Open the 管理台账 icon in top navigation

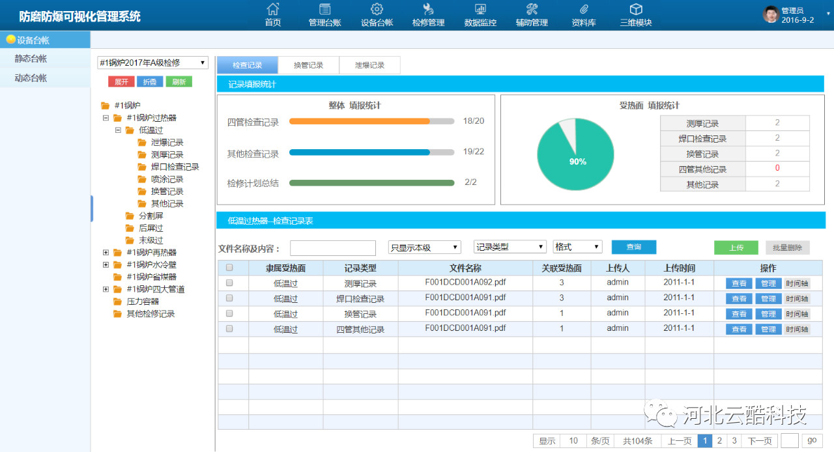click(324, 9)
